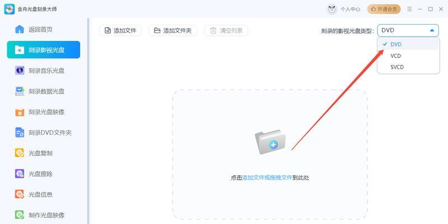448x224 pixels.
Task: Click the disc erase icon beside 光盘擦除
Action: click(20, 174)
